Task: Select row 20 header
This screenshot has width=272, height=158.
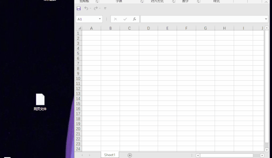Action: tap(78, 129)
